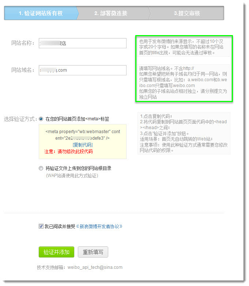Open step 3 提交审核 tab
The height and width of the screenshot is (286, 249).
pyautogui.click(x=187, y=14)
